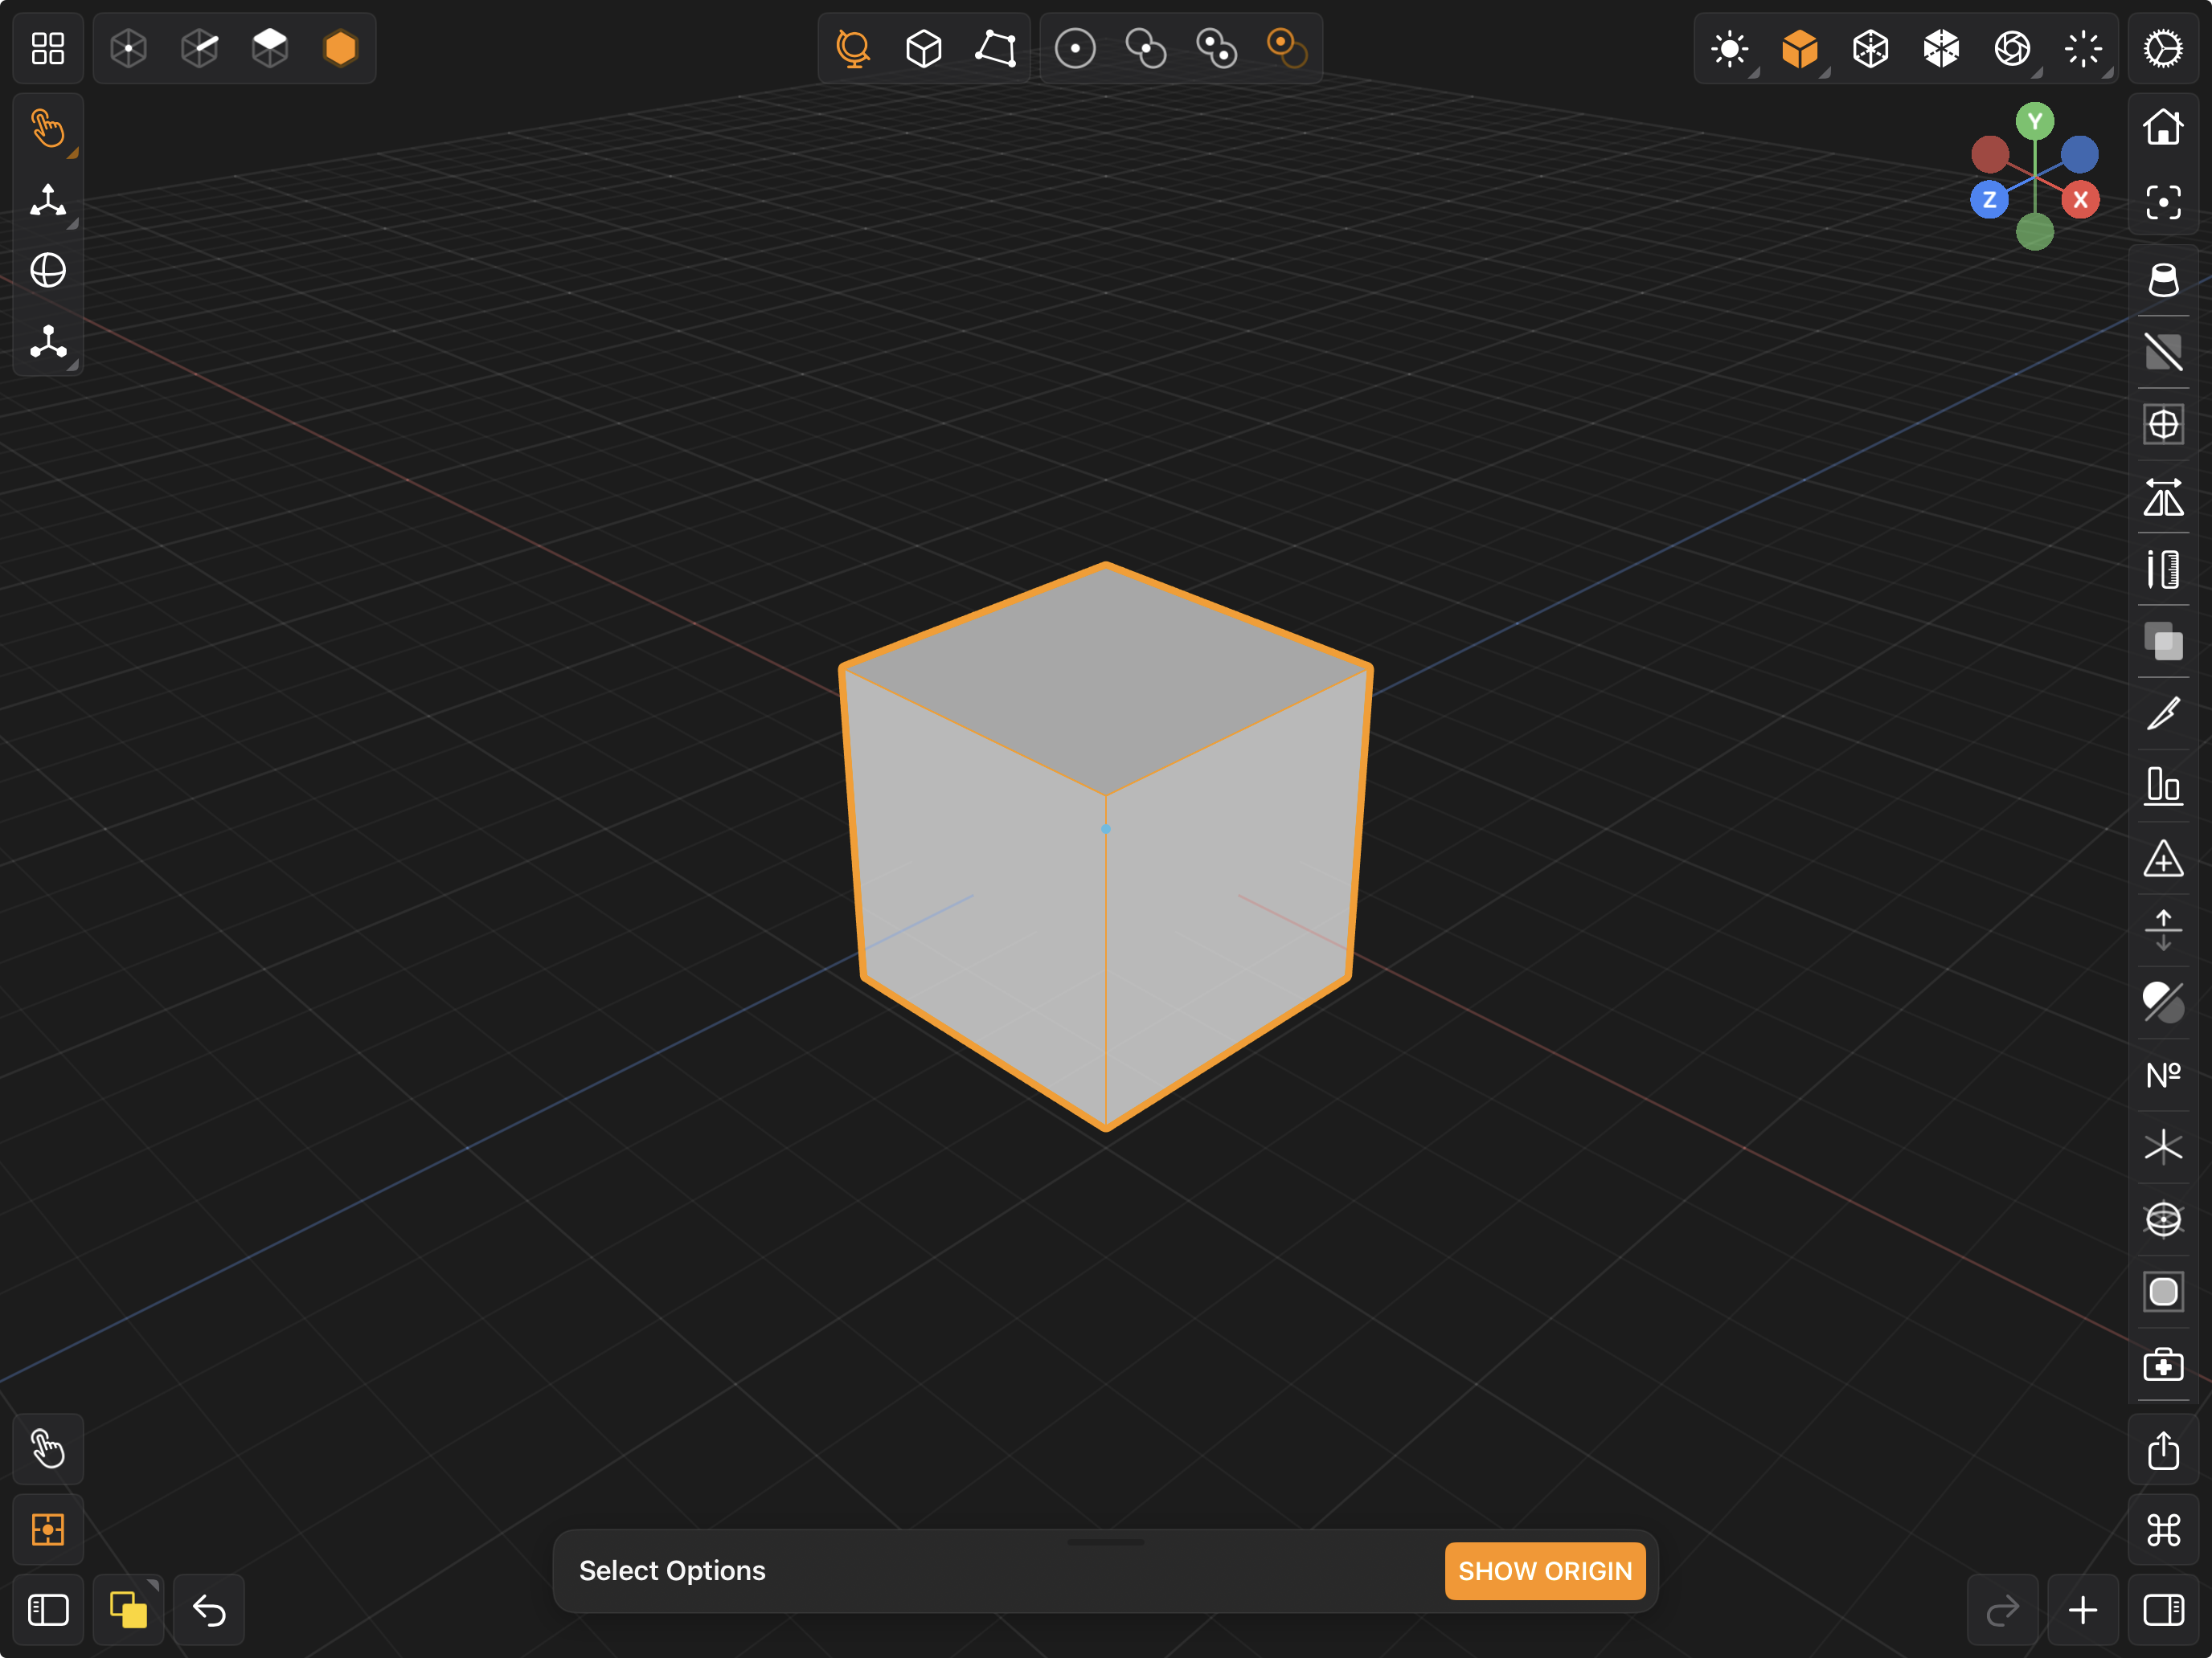Click the plus add button bottom right
The height and width of the screenshot is (1658, 2212).
tap(2083, 1610)
